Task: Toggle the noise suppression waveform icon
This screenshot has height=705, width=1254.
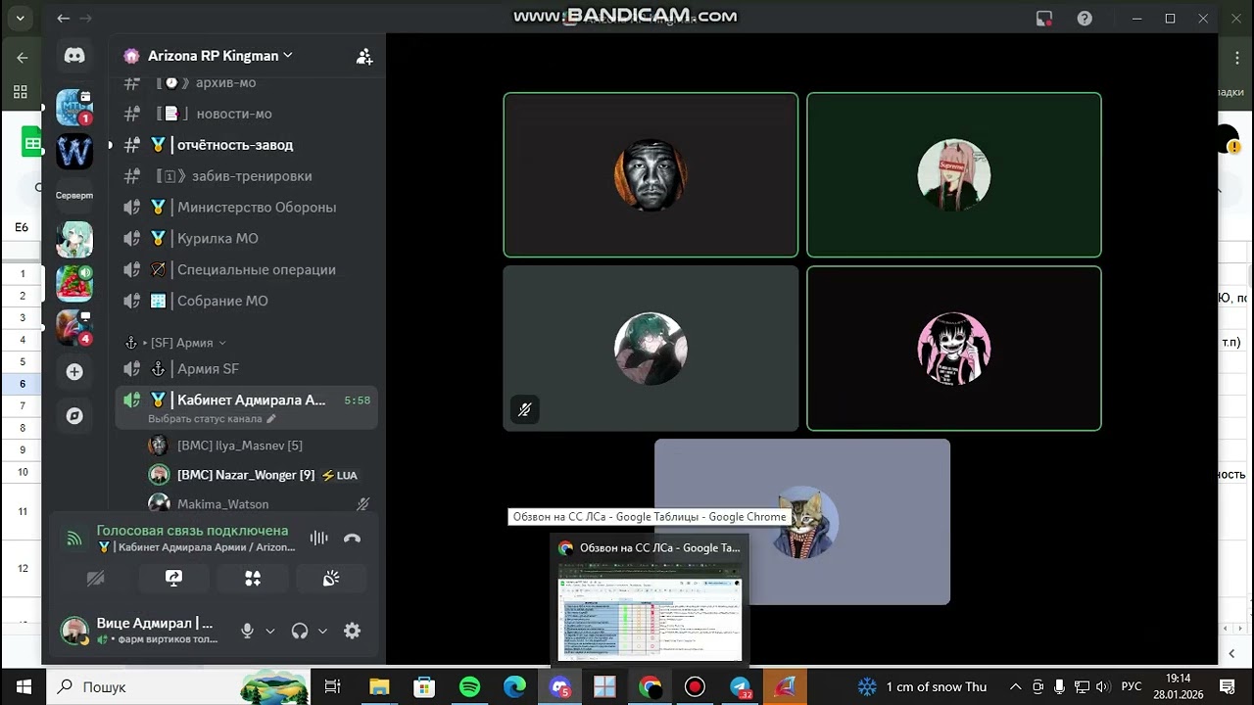Action: [318, 538]
